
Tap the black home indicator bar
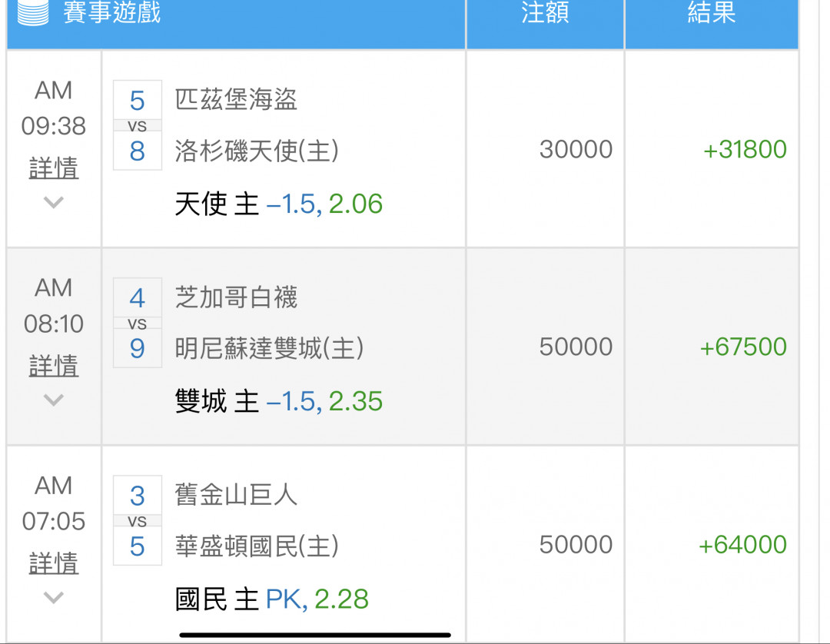tap(315, 635)
